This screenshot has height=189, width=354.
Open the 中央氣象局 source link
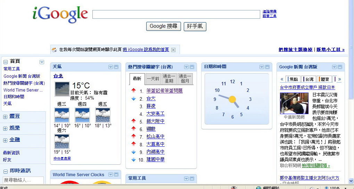(x=62, y=158)
